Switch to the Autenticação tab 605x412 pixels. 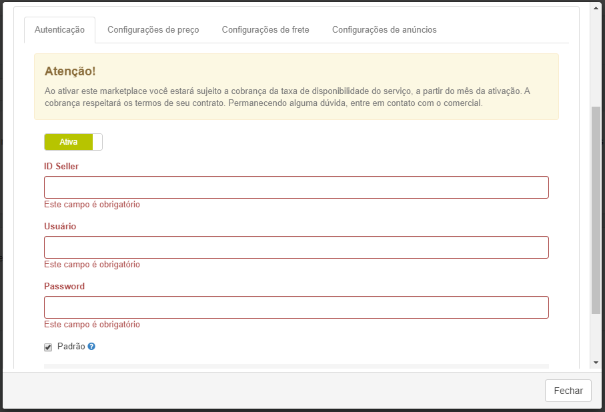pos(60,30)
